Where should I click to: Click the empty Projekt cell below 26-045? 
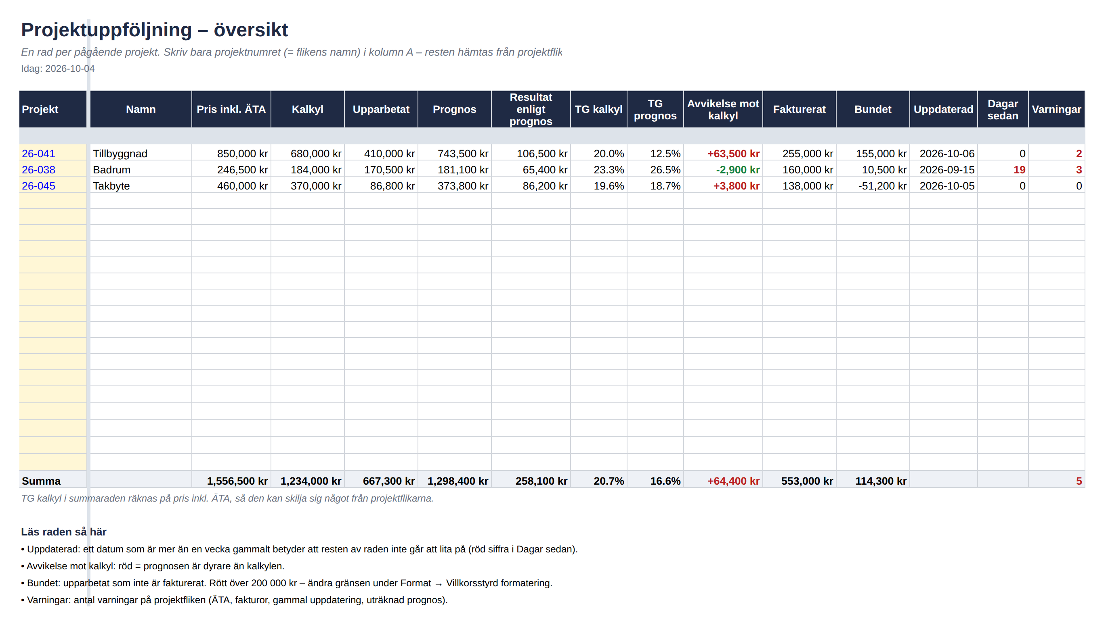(53, 200)
